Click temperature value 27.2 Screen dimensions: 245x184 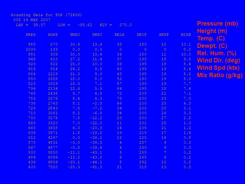coord(75,59)
